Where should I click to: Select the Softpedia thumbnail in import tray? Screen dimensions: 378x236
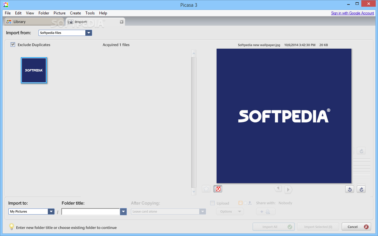pyautogui.click(x=34, y=70)
